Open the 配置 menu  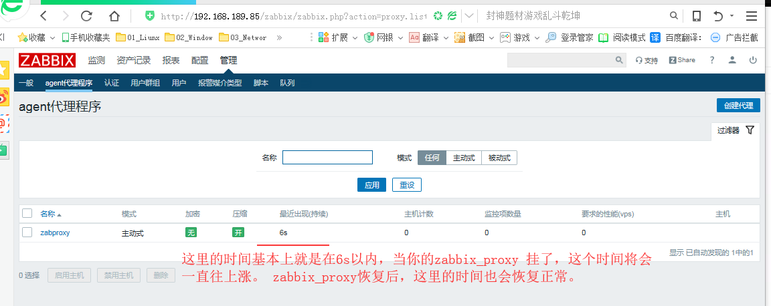tap(199, 60)
